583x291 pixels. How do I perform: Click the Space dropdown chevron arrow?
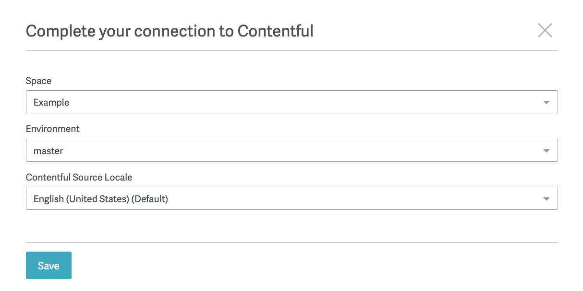pyautogui.click(x=546, y=102)
